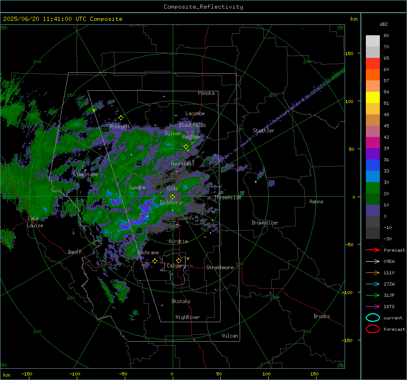Click the Hanna town label
407x380 pixels.
(x=316, y=202)
